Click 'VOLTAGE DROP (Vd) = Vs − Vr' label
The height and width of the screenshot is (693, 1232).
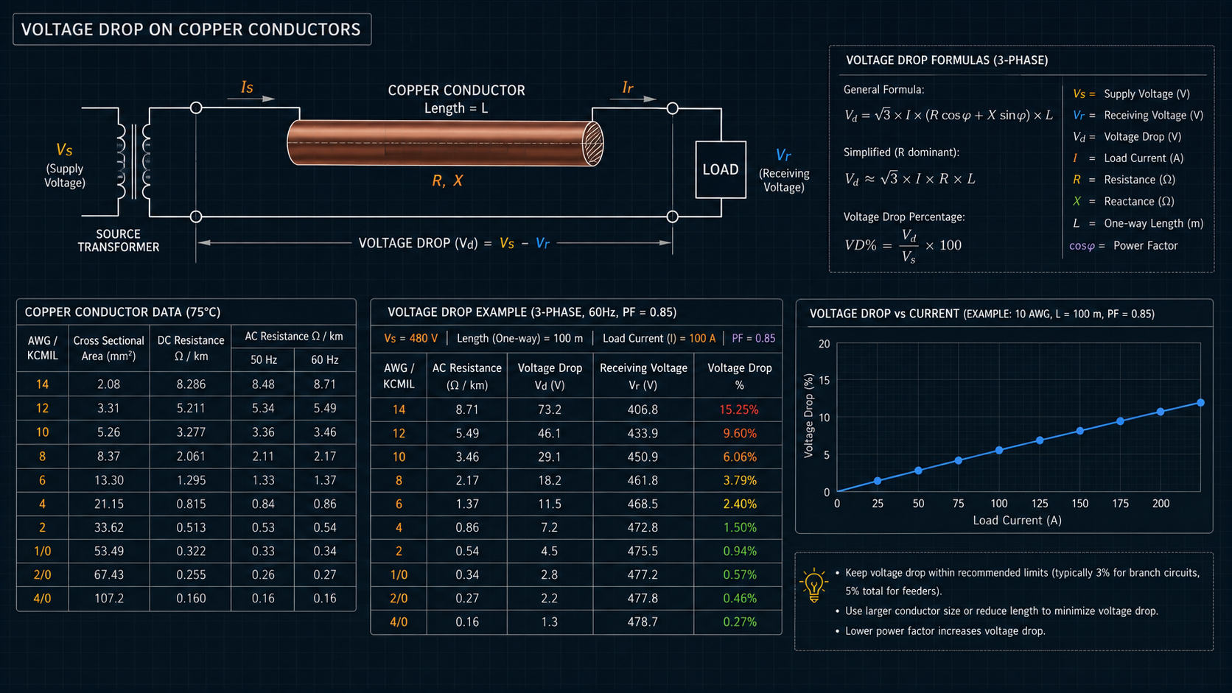pyautogui.click(x=454, y=243)
